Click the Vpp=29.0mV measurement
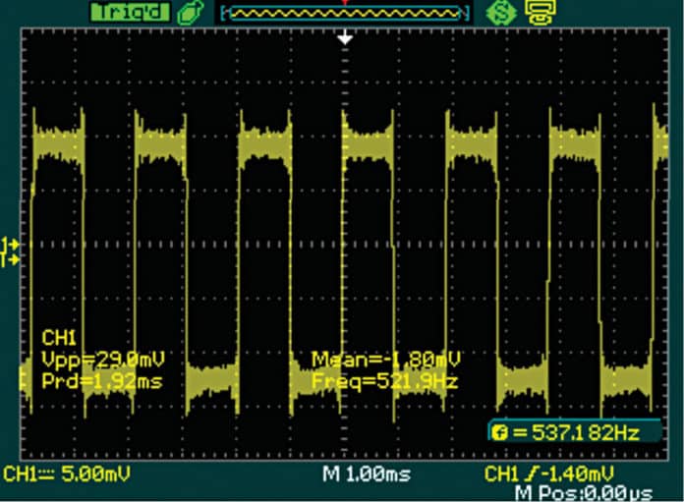Image resolution: width=684 pixels, height=502 pixels. pyautogui.click(x=103, y=360)
